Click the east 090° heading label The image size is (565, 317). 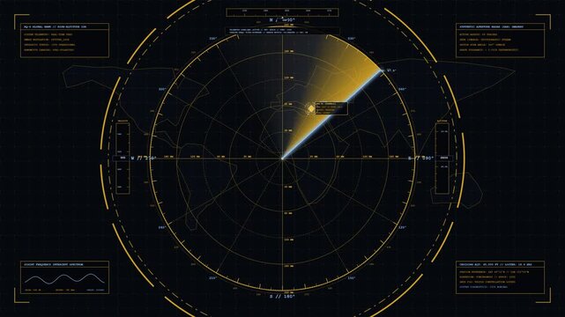[x=420, y=158]
